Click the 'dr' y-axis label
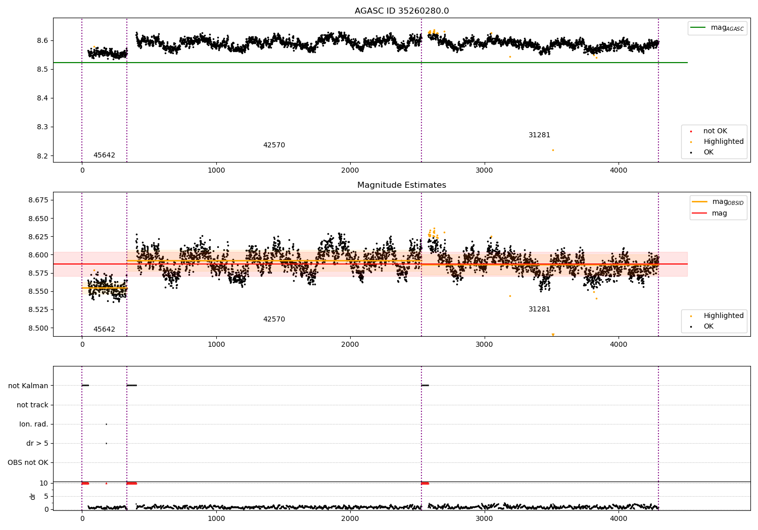This screenshot has height=530, width=758. (x=33, y=496)
